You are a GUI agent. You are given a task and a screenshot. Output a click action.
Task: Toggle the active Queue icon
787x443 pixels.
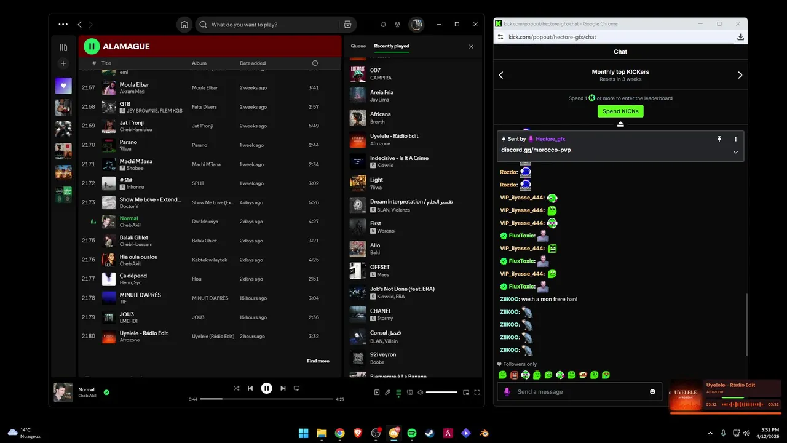click(398, 392)
